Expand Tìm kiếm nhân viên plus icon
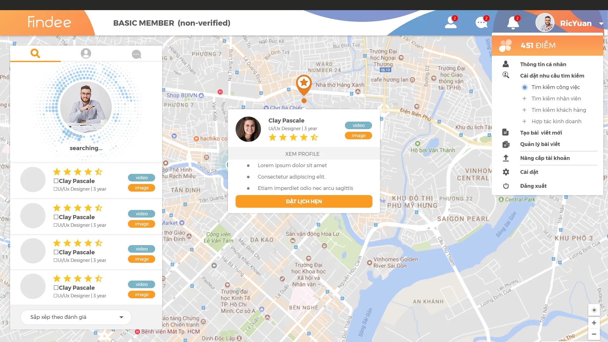Viewport: 608px width, 342px height. [x=524, y=98]
